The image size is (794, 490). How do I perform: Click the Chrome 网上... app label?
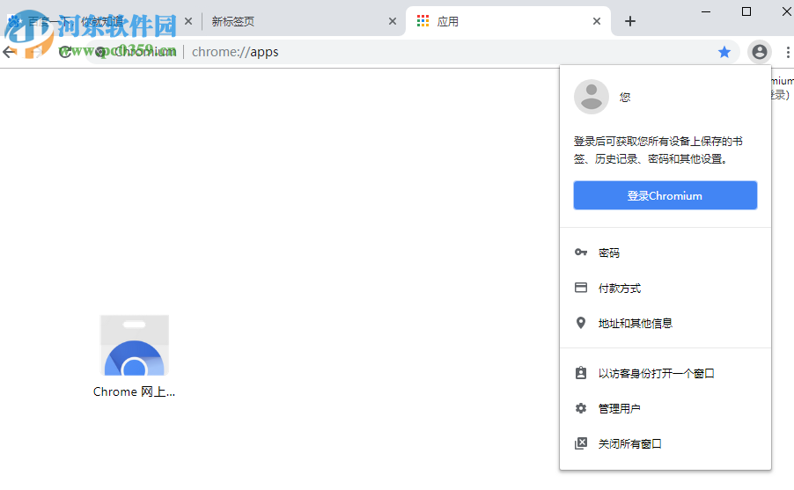[134, 391]
